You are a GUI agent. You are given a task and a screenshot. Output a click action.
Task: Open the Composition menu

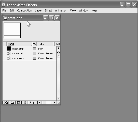(24, 10)
